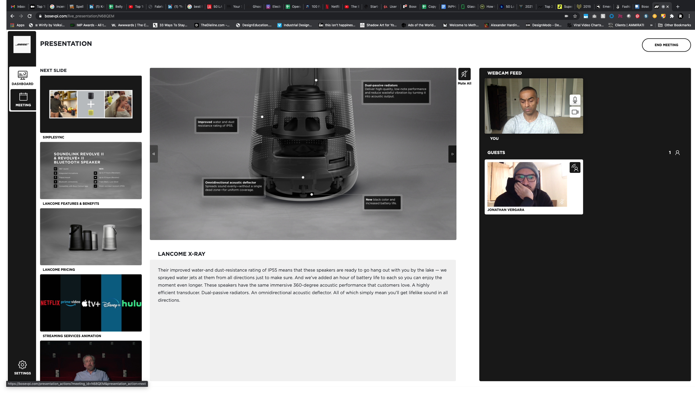Viewport: 695px width, 394px height.
Task: Open TheDieline.com bookmark
Action: coord(212,25)
